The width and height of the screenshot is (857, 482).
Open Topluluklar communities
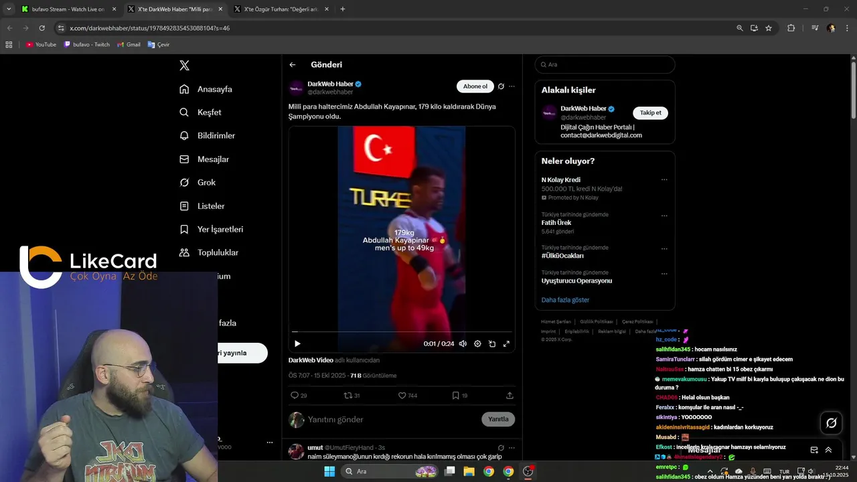(209, 253)
